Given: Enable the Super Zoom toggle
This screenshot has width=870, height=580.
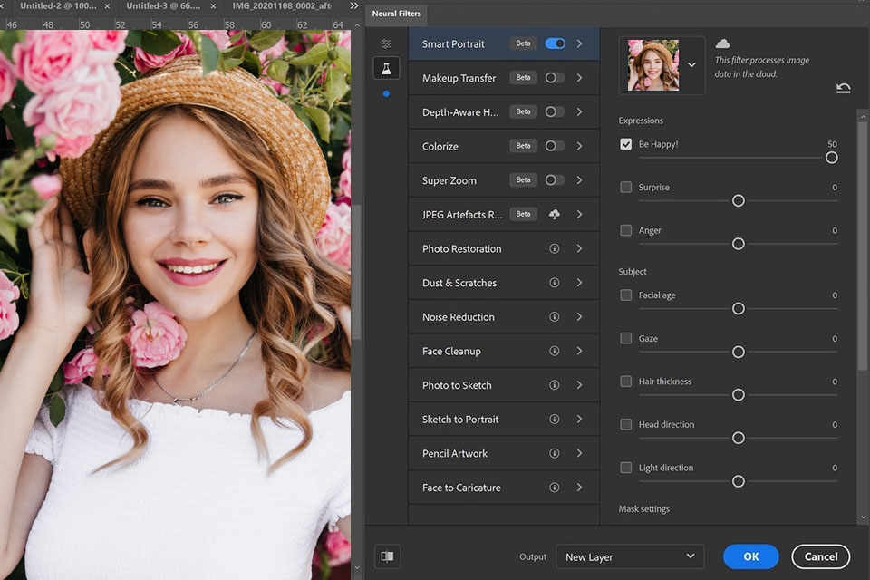Looking at the screenshot, I should [x=555, y=180].
